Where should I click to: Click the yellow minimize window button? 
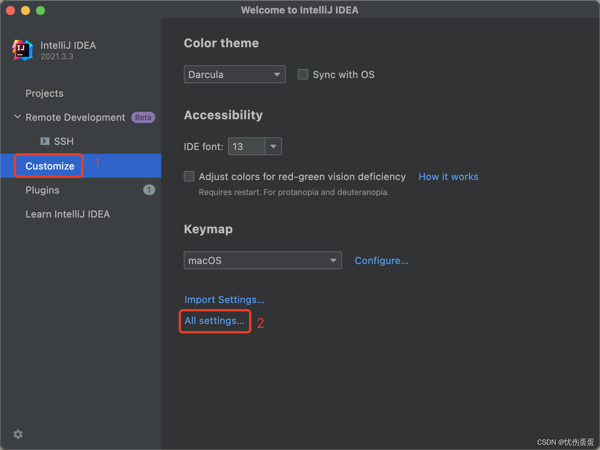coord(25,10)
